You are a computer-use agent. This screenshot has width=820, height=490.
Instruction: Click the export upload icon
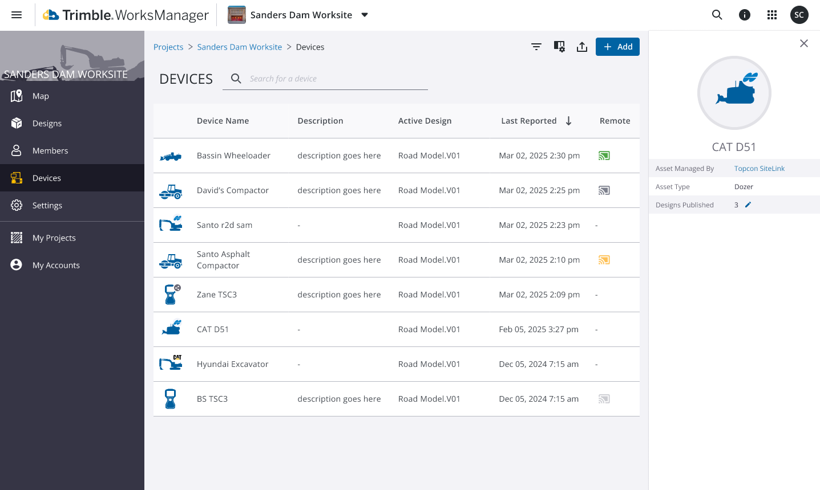click(582, 47)
